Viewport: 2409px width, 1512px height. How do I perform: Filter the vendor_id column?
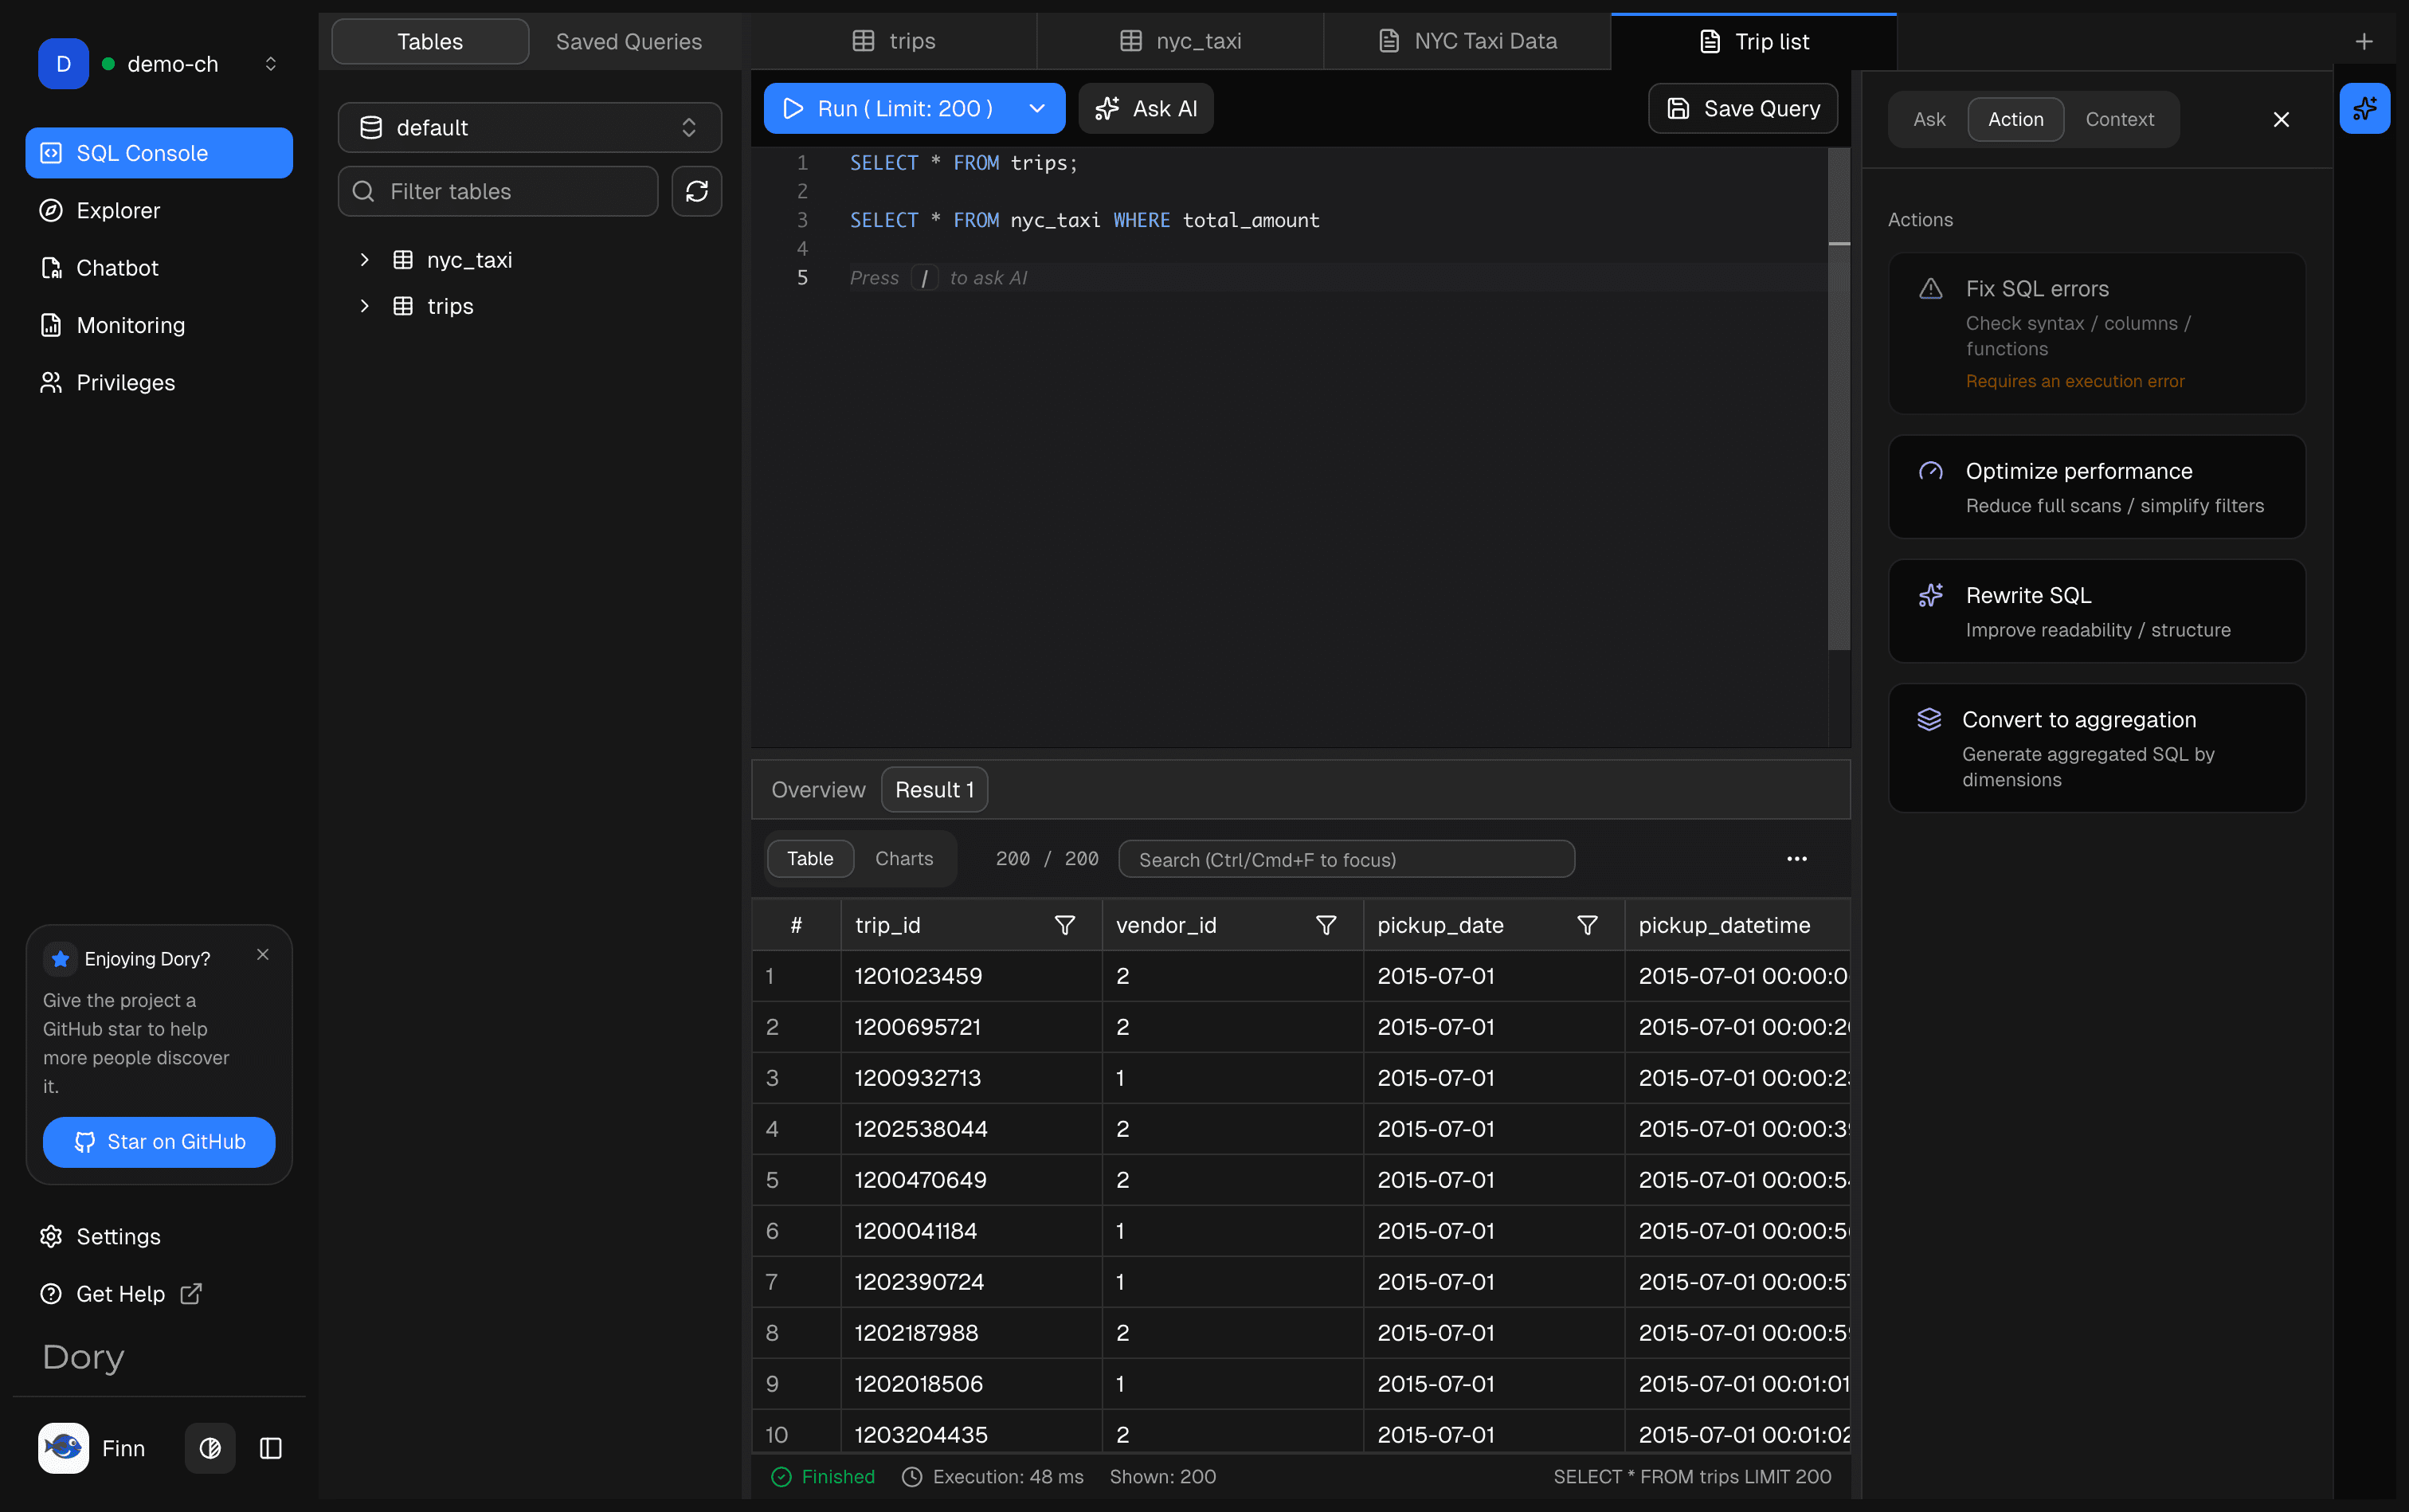[1325, 925]
